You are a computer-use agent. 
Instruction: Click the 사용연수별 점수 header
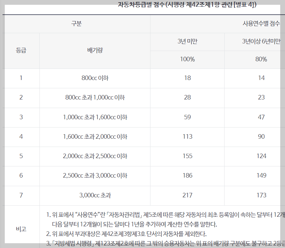pyautogui.click(x=261, y=23)
